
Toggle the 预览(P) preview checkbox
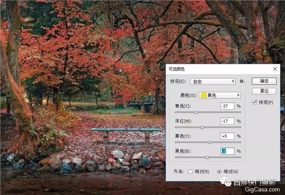pos(254,102)
